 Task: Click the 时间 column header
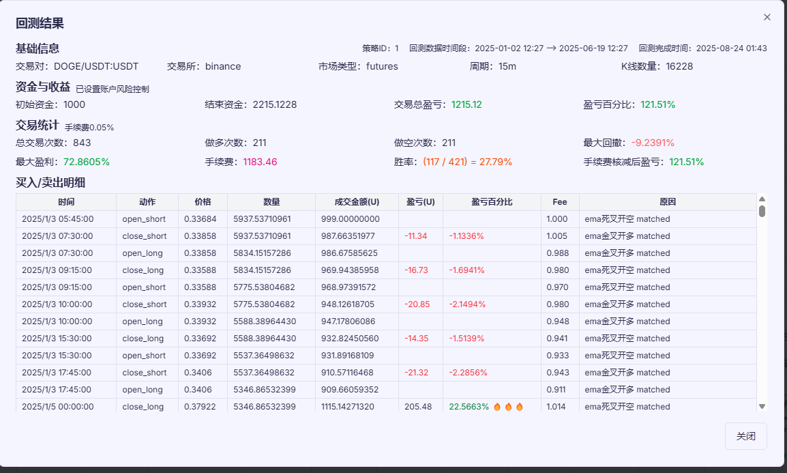66,202
